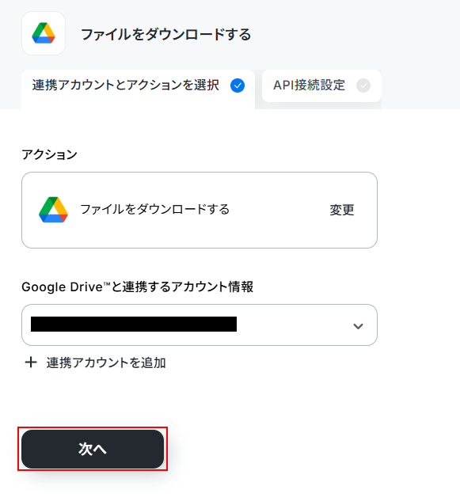Click the ファイルをダウンロードする page title
The height and width of the screenshot is (501, 460).
(x=166, y=35)
